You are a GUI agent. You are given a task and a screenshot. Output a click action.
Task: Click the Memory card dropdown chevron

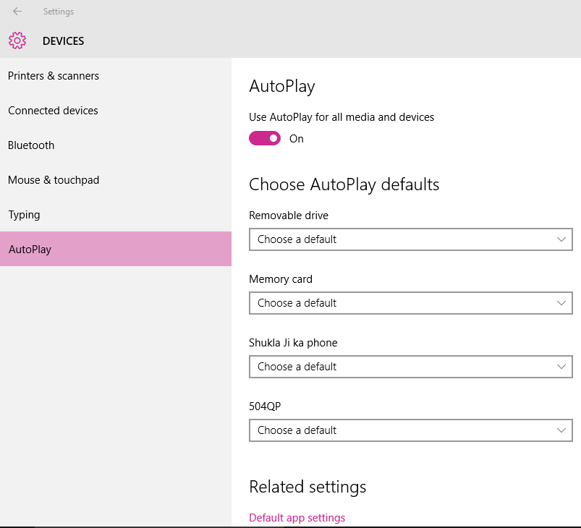[562, 303]
